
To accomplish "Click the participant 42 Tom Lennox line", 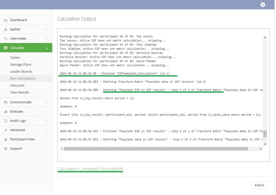I will 106,37.
